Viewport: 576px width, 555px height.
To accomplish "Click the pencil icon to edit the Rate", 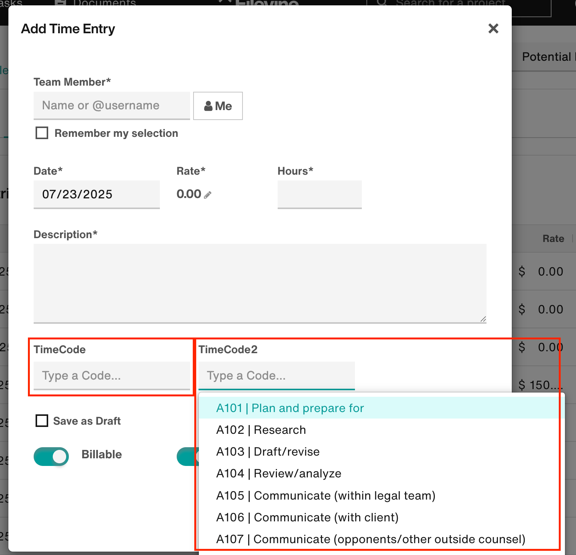I will 207,195.
